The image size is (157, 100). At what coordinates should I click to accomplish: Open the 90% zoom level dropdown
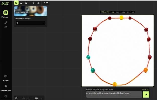tap(38, 98)
